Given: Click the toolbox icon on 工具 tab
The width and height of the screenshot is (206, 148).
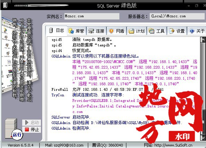Looking at the screenshot, I should tap(151, 31).
